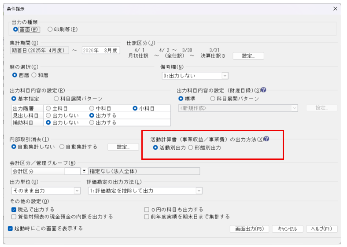Toggle 起動時にこの画面を表示する checkbox
This screenshot has width=347, height=247.
[11, 229]
